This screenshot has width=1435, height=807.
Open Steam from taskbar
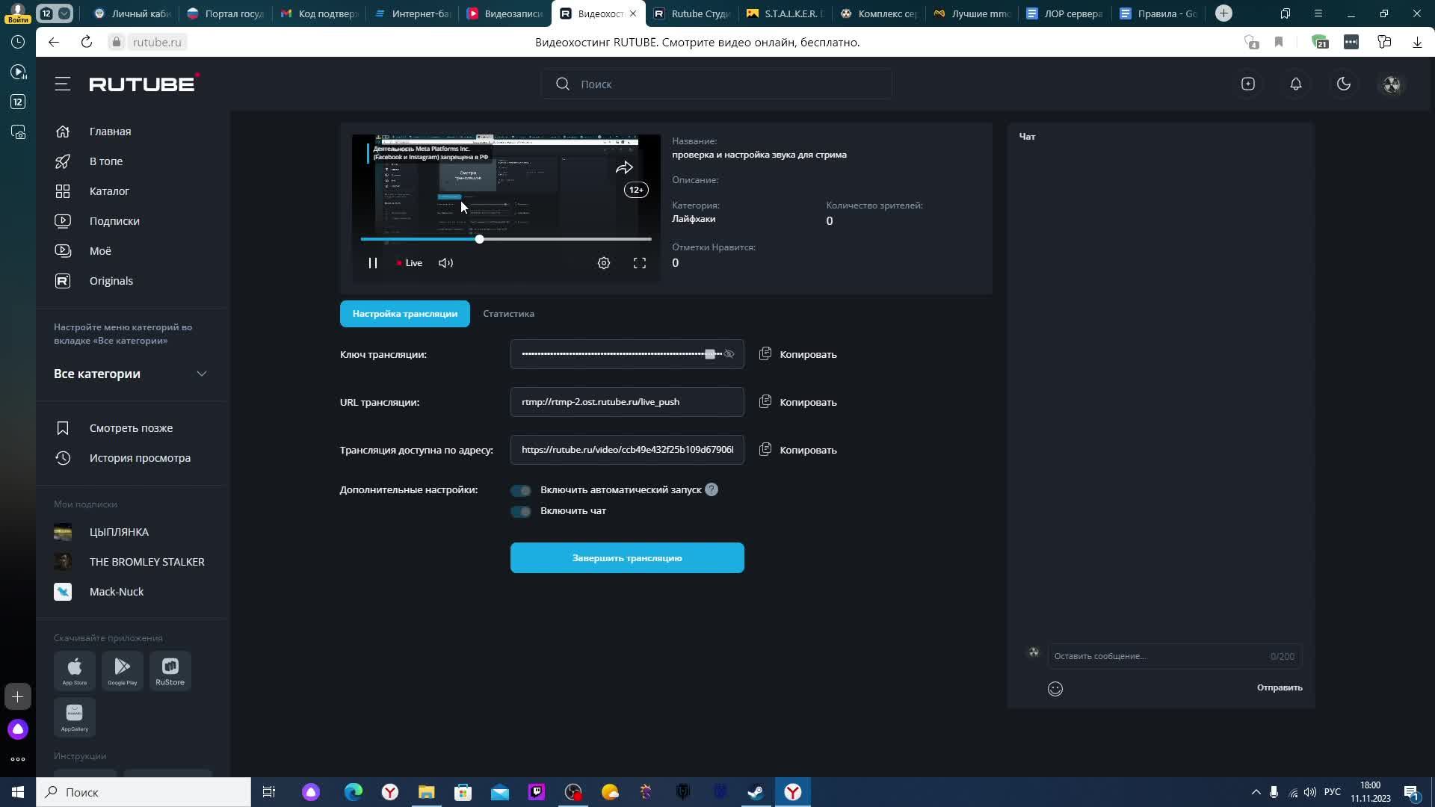tap(756, 792)
